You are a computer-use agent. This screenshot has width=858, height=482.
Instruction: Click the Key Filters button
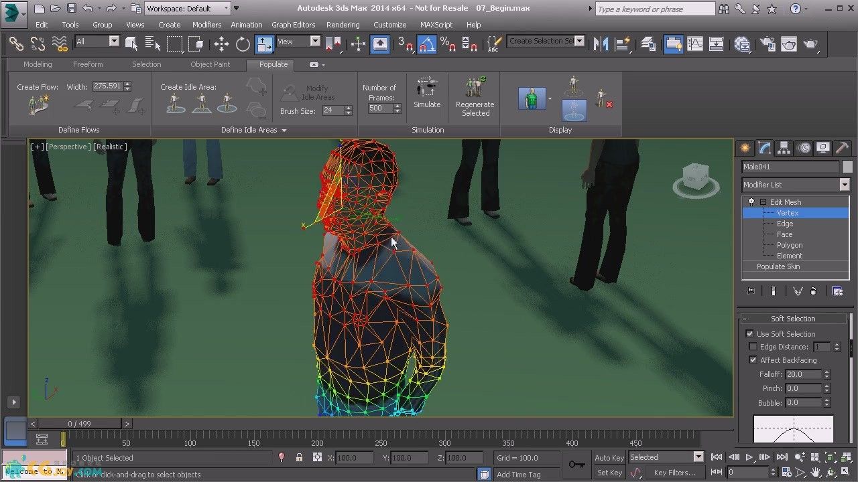click(675, 473)
